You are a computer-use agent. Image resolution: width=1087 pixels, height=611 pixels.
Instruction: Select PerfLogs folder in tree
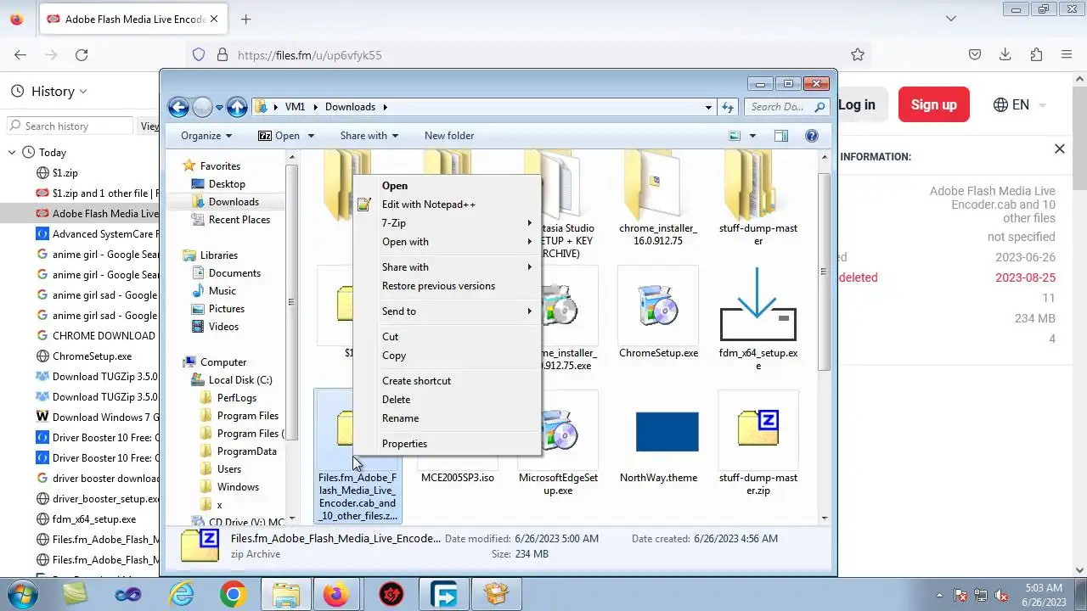point(236,398)
